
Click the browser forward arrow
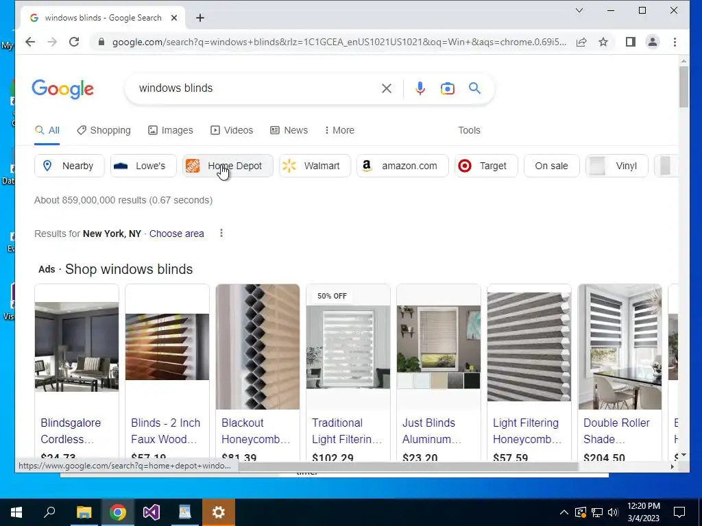(x=52, y=42)
